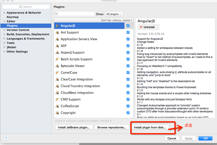
Task: Expand the Other Settings arrow
Action: click(4, 51)
